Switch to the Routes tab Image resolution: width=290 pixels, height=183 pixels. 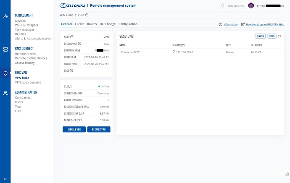(92, 24)
